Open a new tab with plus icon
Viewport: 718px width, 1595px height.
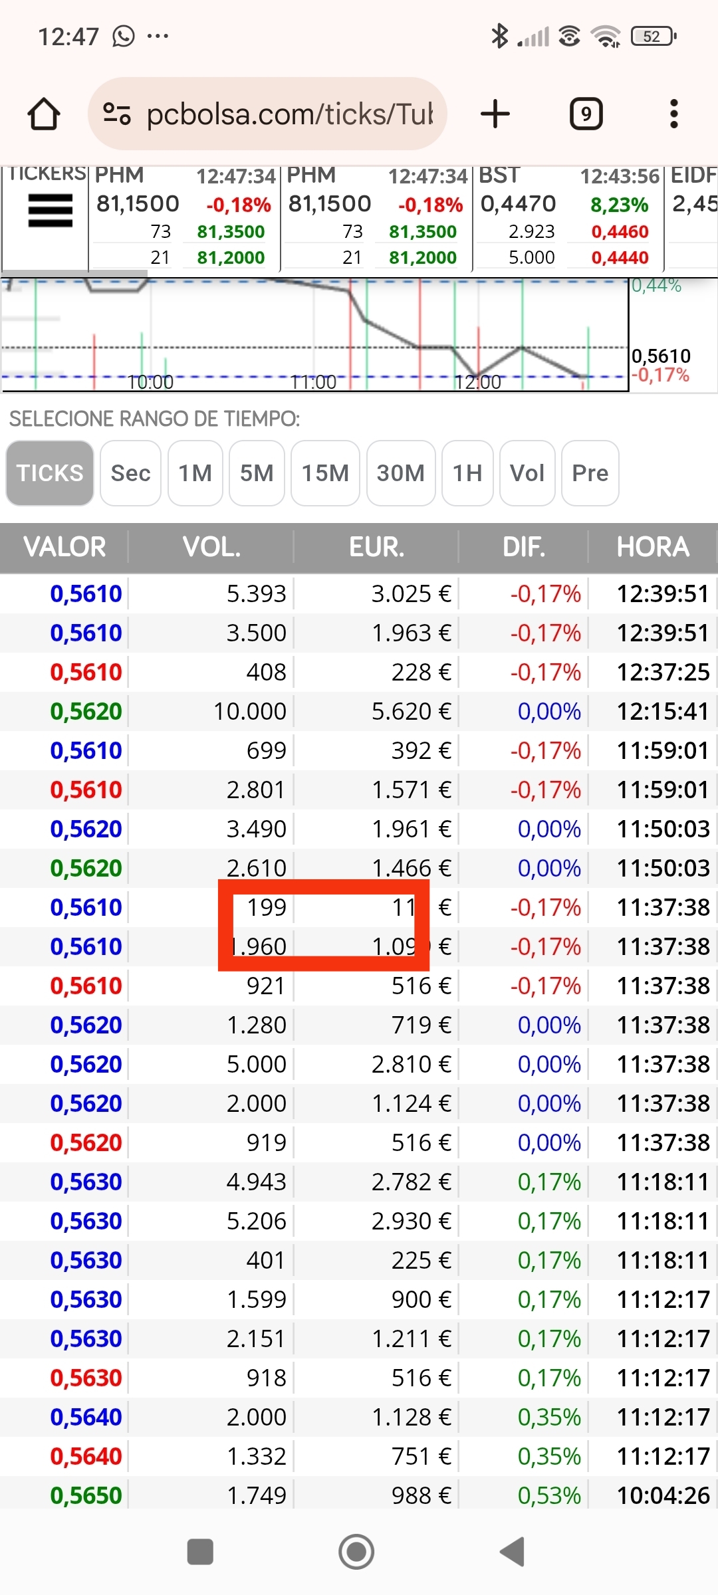(x=495, y=114)
